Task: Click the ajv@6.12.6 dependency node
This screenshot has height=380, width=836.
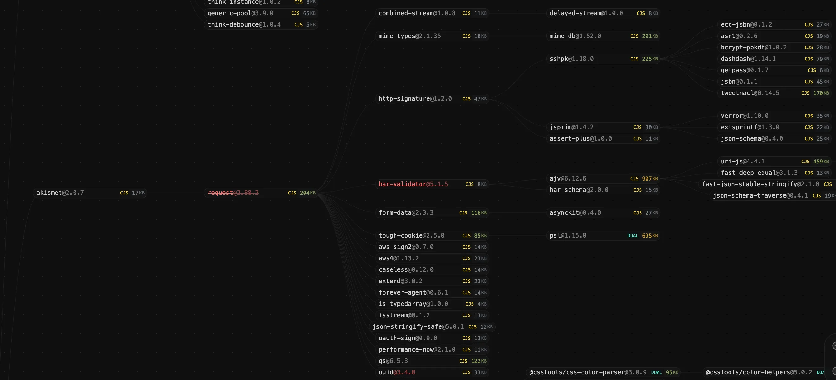Action: 568,178
